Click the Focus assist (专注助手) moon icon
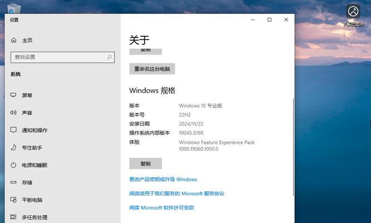The height and width of the screenshot is (223, 371). (x=13, y=148)
